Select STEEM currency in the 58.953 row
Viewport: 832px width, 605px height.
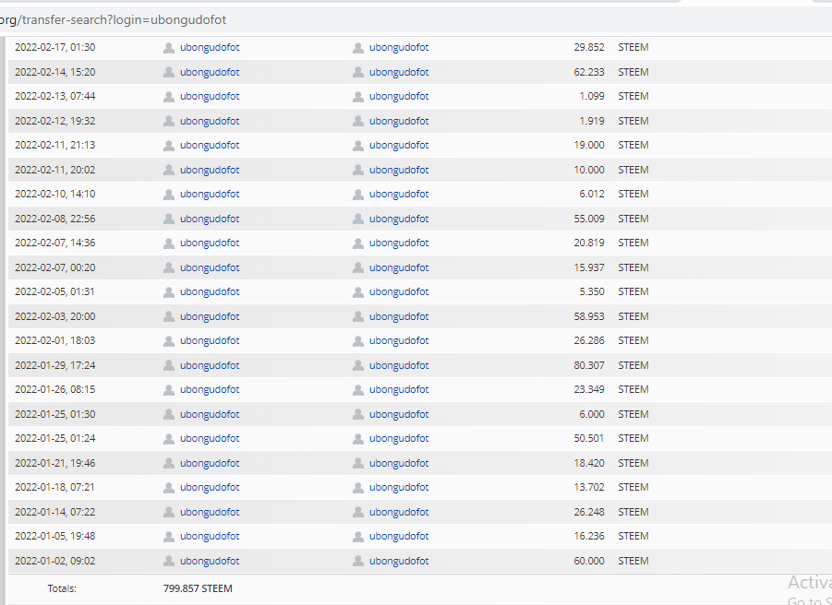point(633,316)
